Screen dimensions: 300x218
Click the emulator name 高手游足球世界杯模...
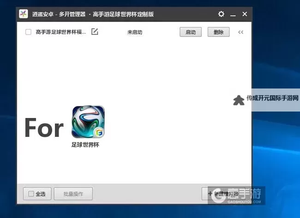click(61, 32)
